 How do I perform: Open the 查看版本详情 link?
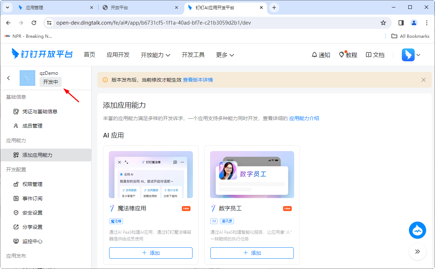click(198, 80)
